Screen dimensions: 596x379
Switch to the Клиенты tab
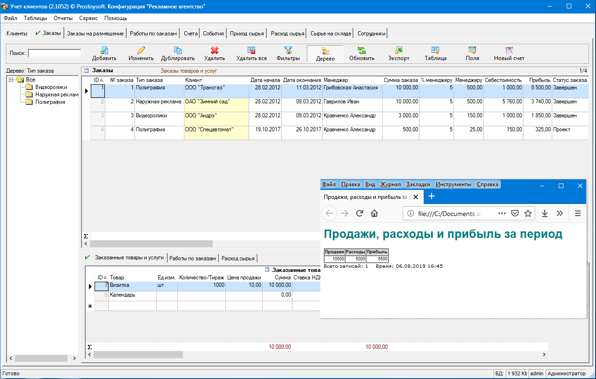coord(17,34)
